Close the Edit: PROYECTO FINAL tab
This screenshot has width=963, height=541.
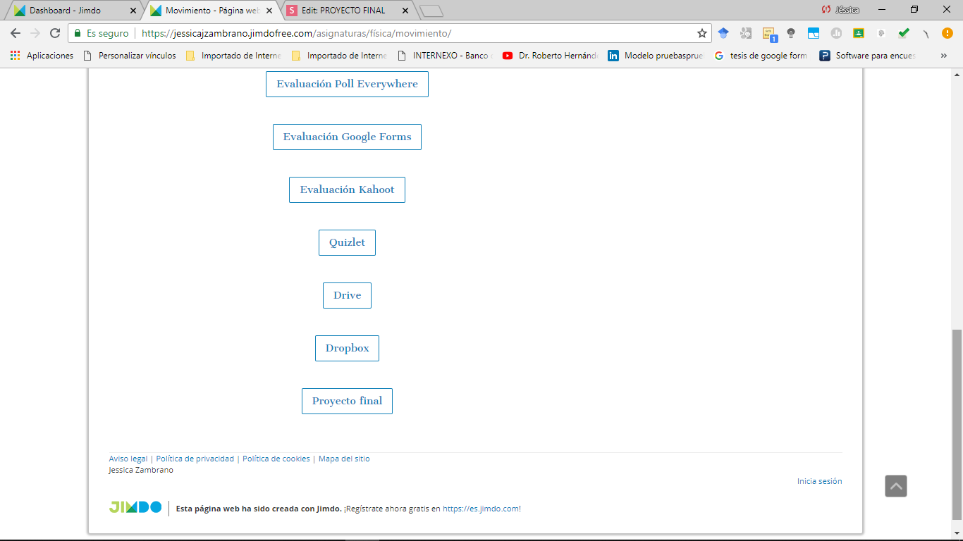(405, 11)
